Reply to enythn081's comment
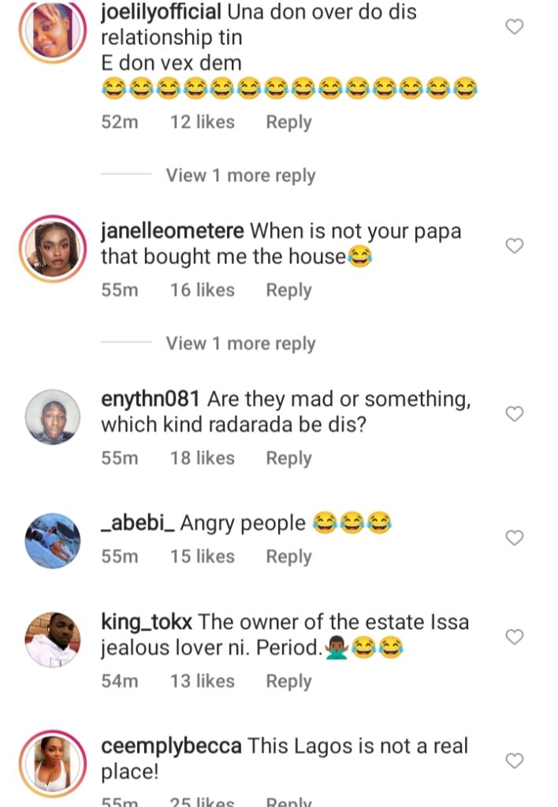This screenshot has height=807, width=558. 288,458
